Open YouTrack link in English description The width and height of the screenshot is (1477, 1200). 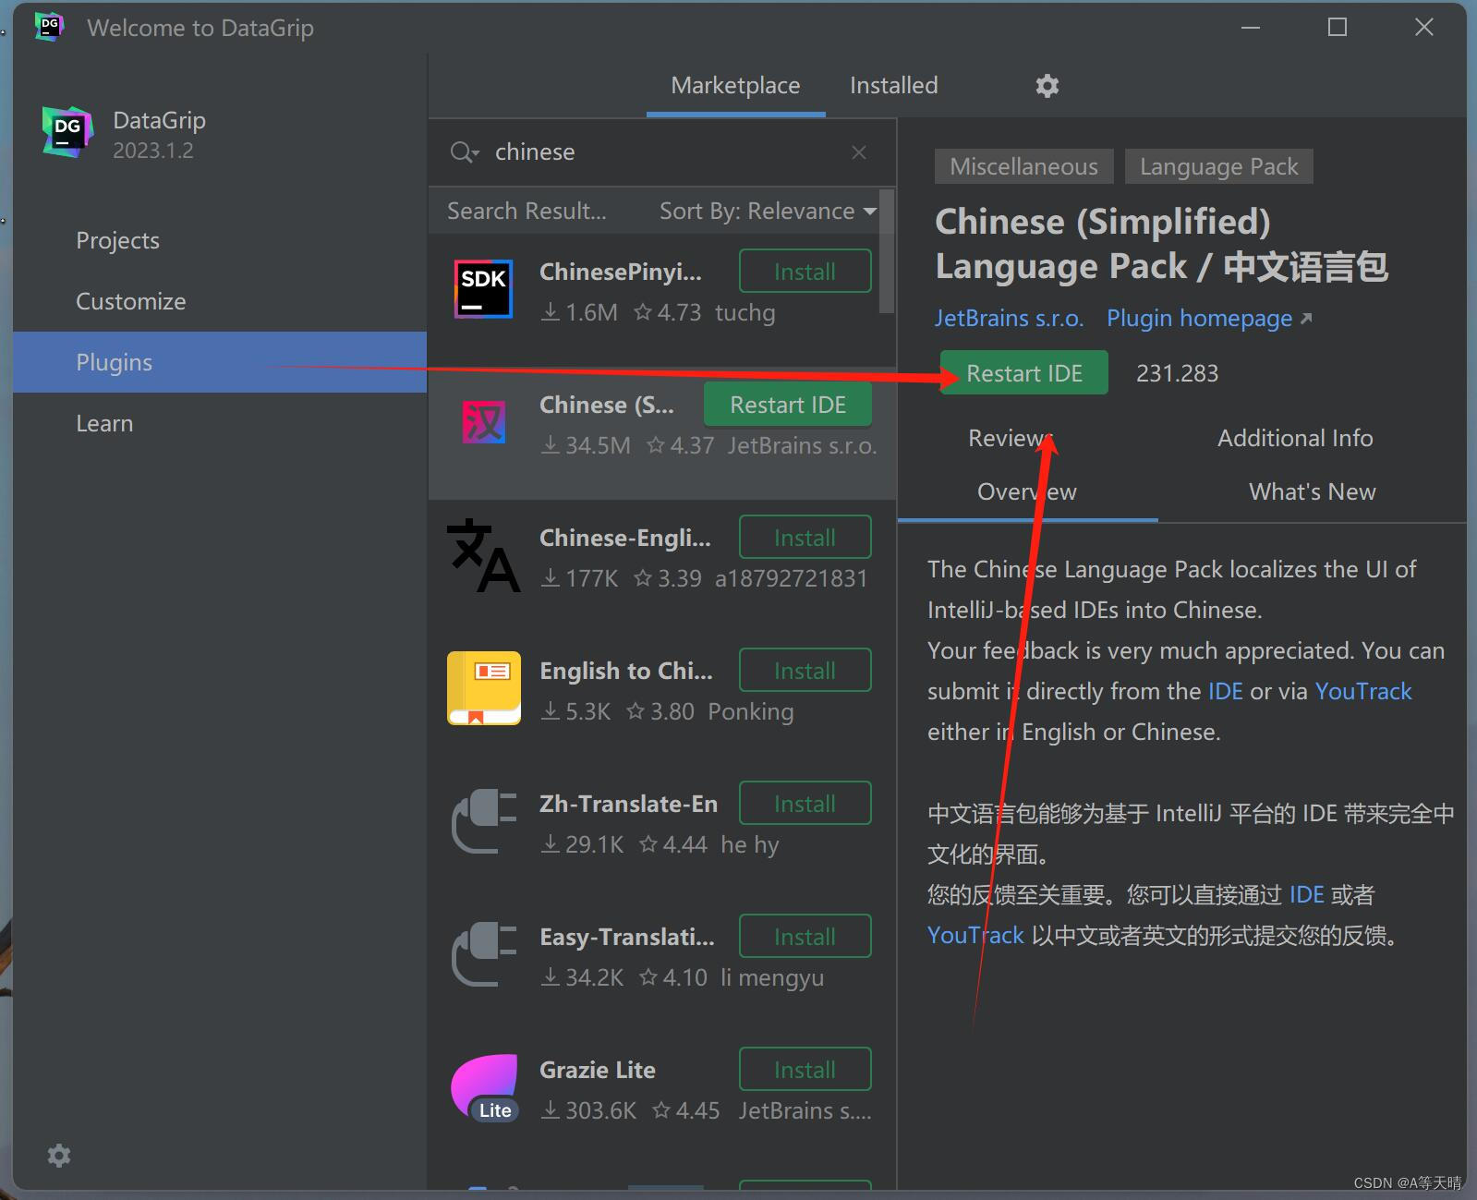(x=1362, y=691)
